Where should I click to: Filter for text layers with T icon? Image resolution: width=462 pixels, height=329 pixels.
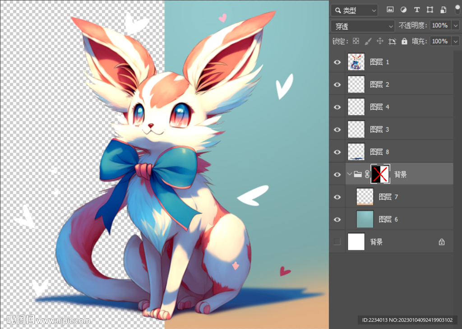(416, 9)
